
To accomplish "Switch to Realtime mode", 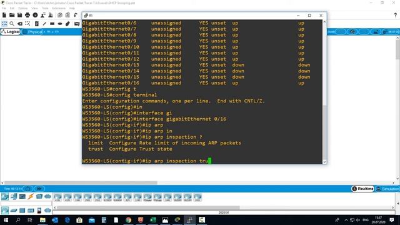I will (362, 189).
